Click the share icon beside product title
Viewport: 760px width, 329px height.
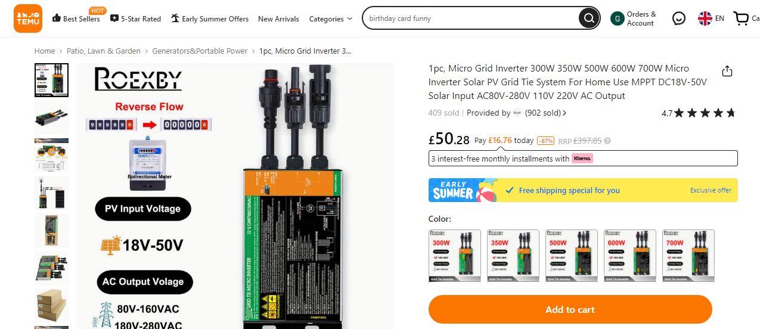(727, 72)
